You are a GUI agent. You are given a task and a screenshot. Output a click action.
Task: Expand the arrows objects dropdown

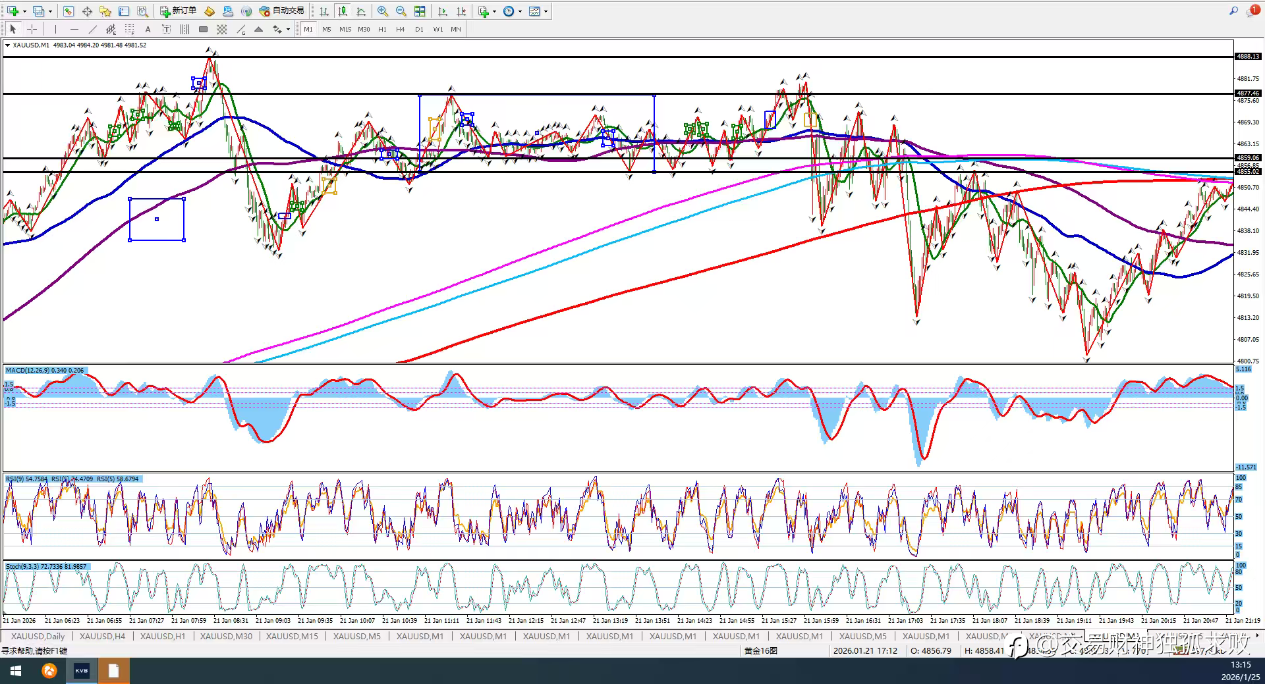pos(288,29)
